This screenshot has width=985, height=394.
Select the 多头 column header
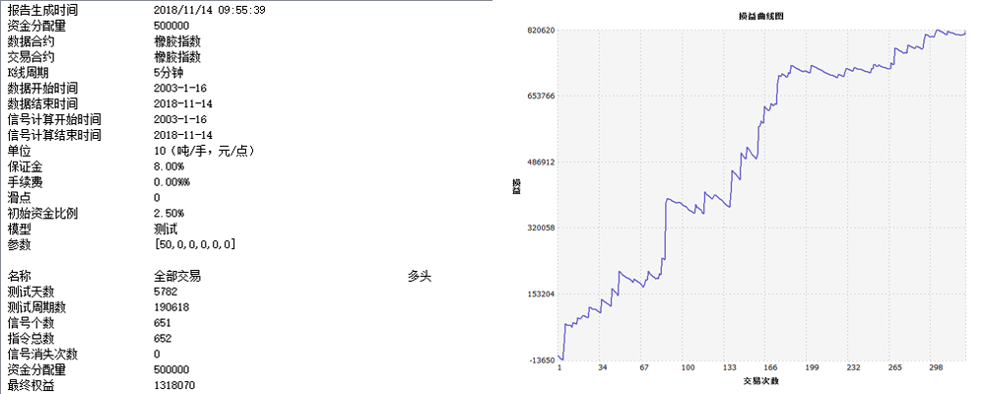[x=420, y=276]
